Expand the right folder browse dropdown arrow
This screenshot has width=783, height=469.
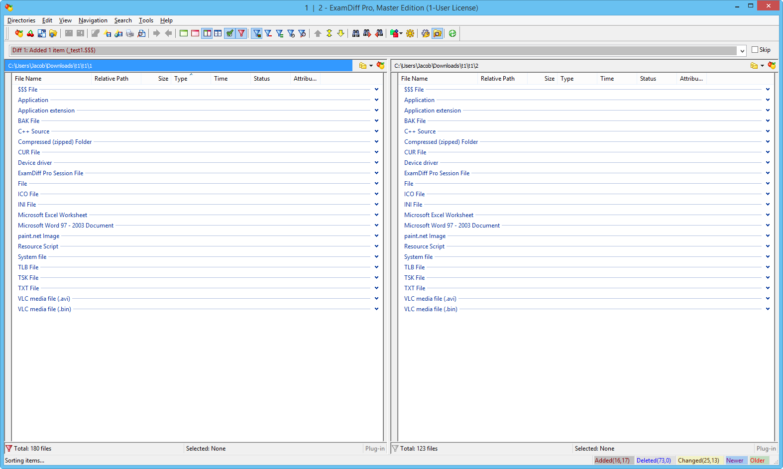tap(762, 66)
